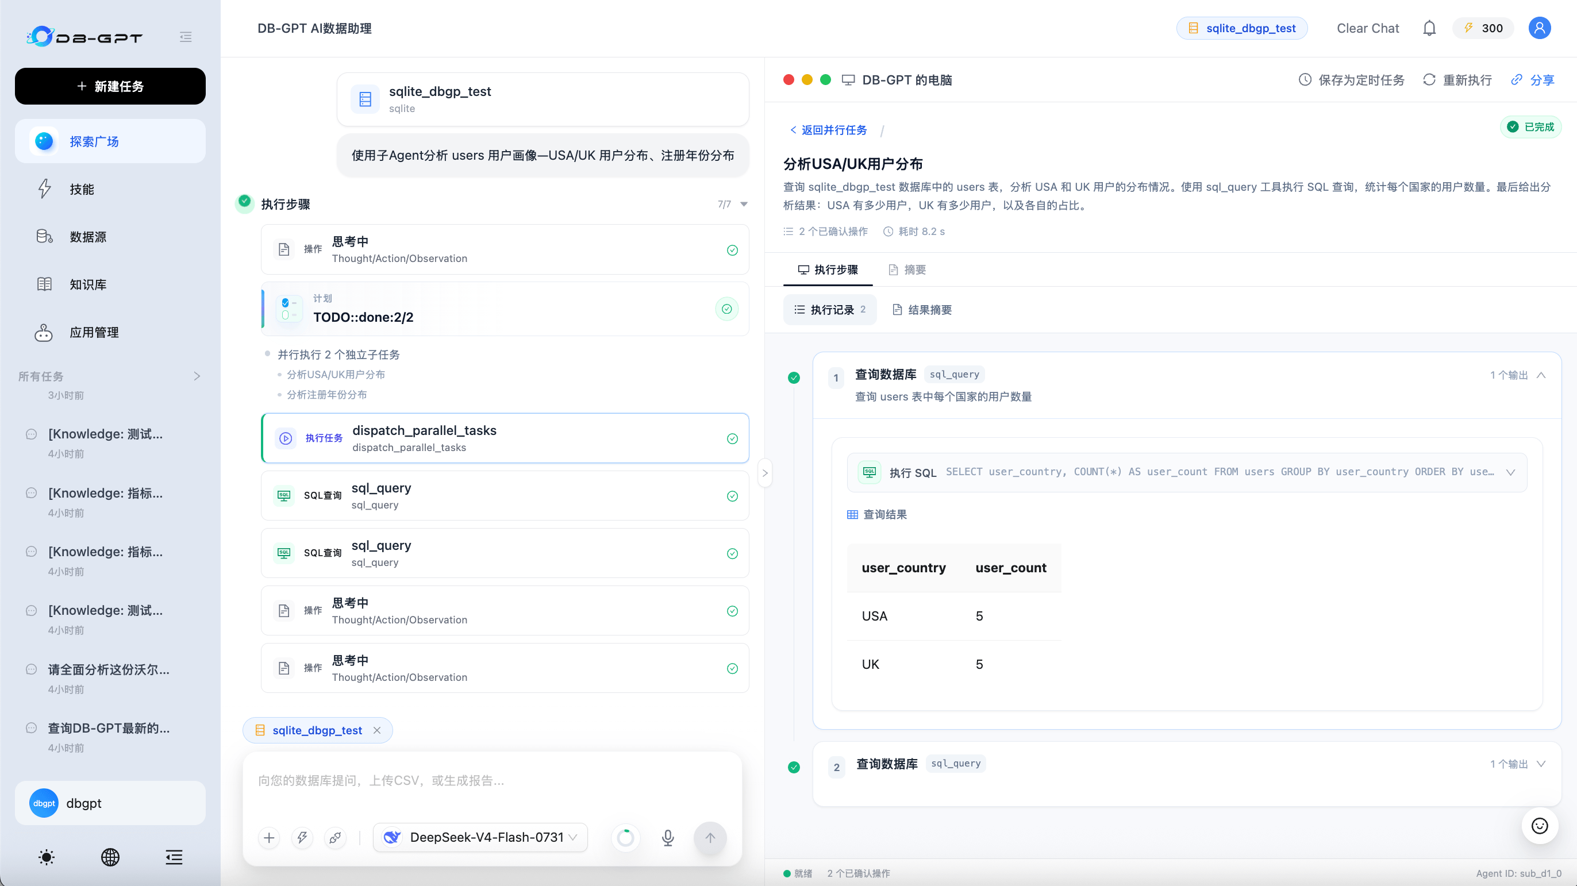Click the table icon next to 查询结果
Screen dimensions: 1577x886
(x=852, y=515)
